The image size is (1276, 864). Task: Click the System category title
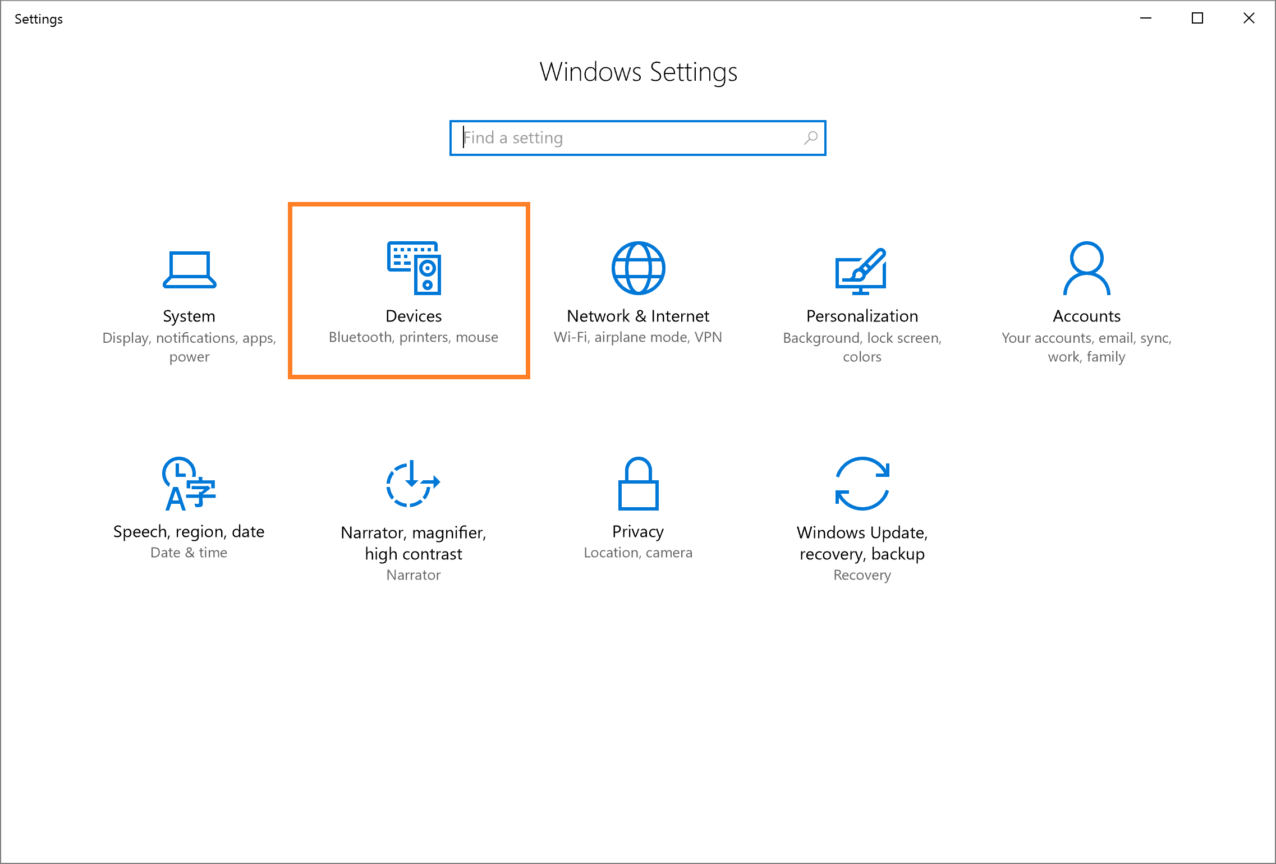tap(189, 316)
